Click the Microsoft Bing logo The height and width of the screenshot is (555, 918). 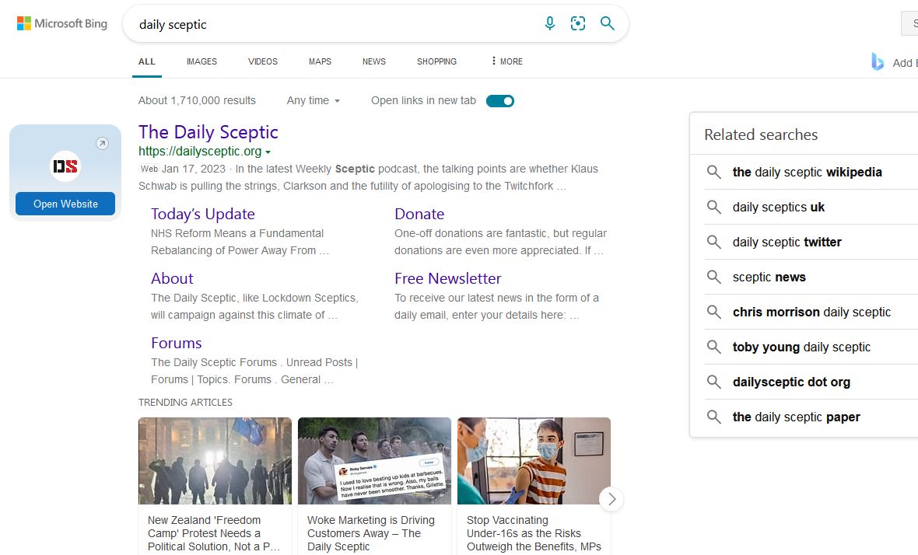(x=62, y=23)
